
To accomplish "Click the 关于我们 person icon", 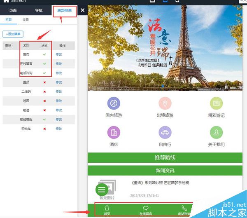I will (216, 132).
